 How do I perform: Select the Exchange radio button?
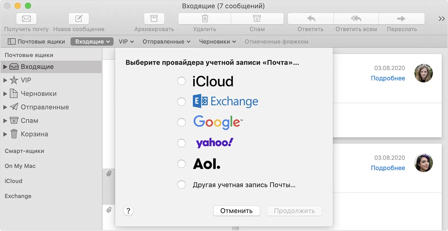(181, 102)
